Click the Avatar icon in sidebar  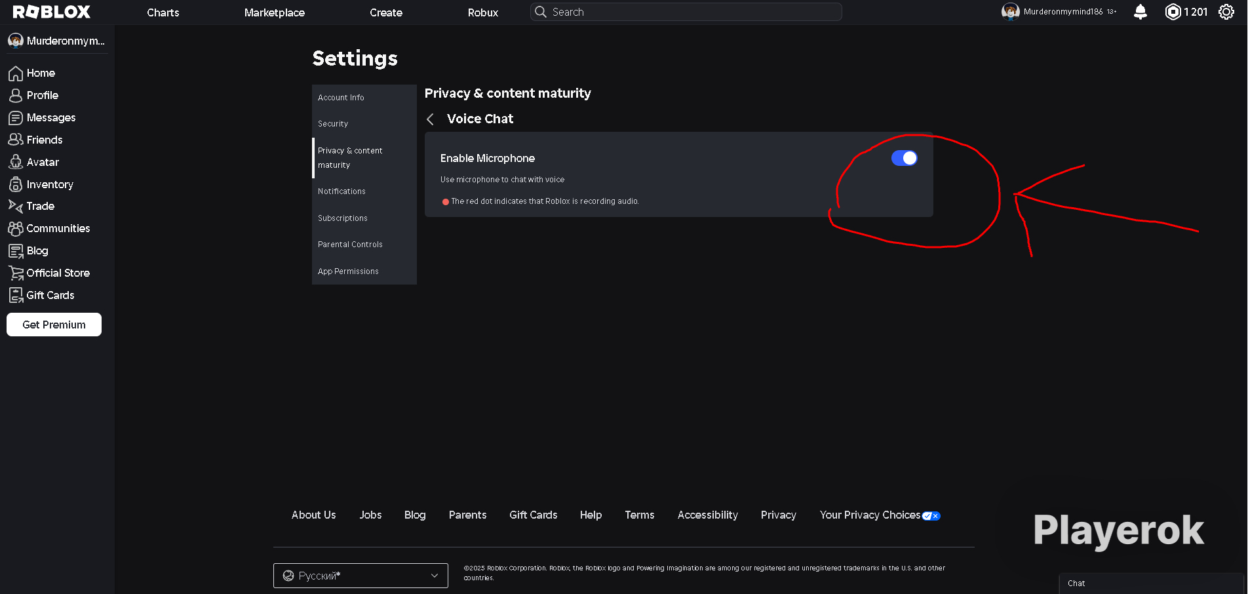(16, 162)
